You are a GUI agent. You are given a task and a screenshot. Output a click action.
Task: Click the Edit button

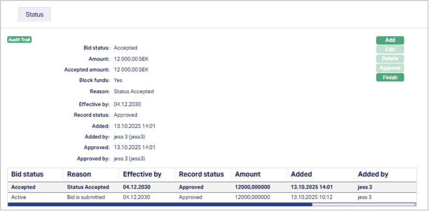tap(390, 50)
